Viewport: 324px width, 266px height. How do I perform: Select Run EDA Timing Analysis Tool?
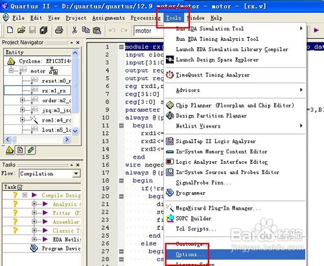[235, 39]
